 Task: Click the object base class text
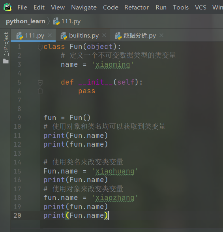point(100,47)
